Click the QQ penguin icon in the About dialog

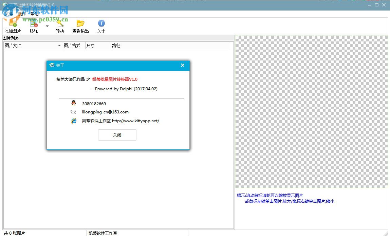(x=74, y=103)
